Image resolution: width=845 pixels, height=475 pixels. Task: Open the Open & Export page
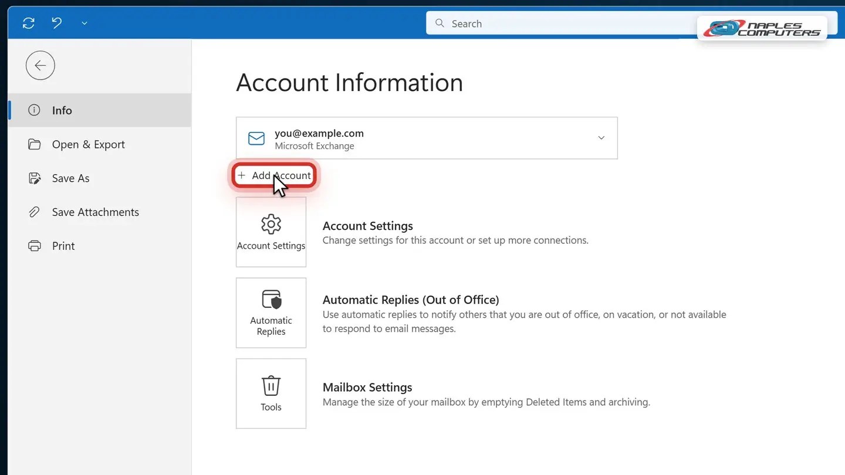pyautogui.click(x=100, y=144)
